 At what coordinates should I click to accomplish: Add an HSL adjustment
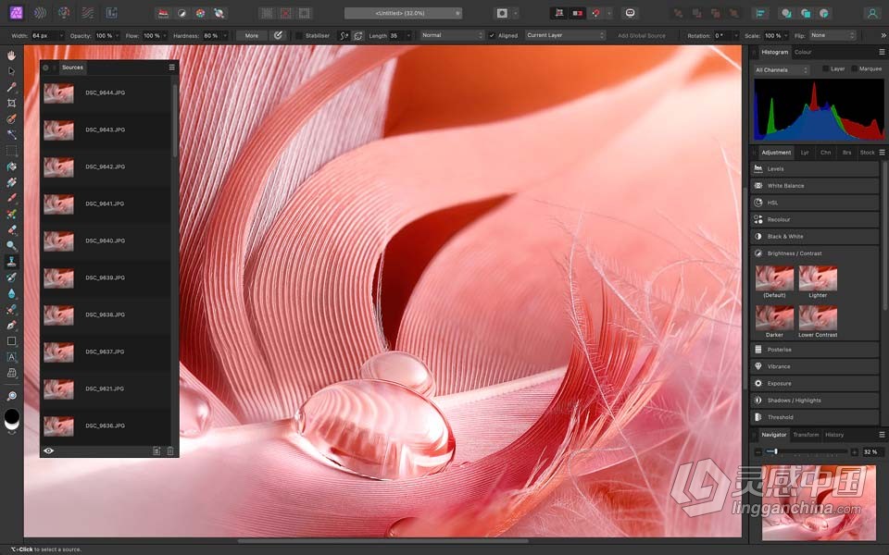[813, 202]
